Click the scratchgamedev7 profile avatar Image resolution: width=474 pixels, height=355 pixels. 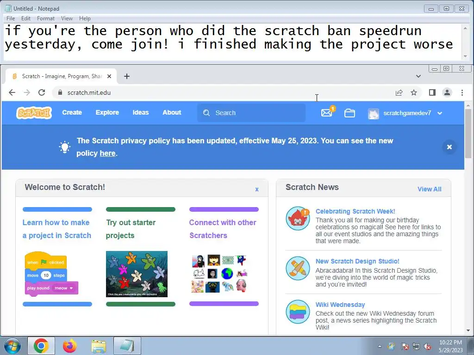click(x=374, y=114)
